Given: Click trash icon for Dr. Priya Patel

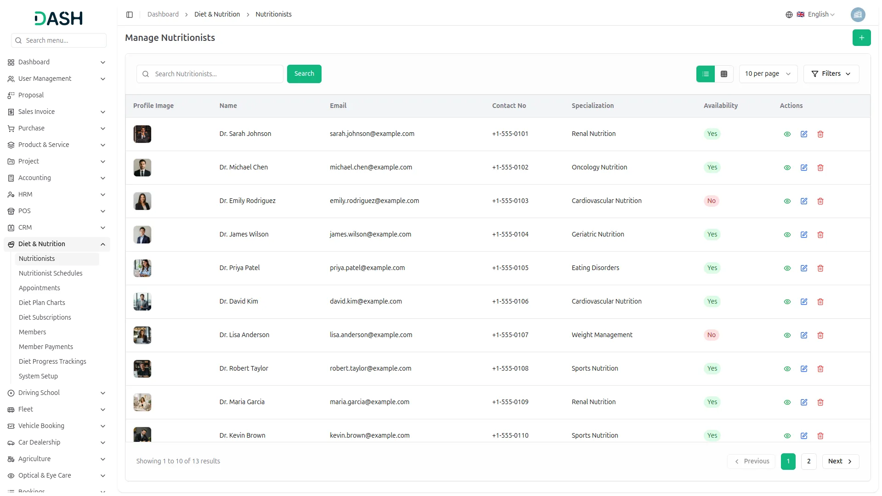Looking at the screenshot, I should click(820, 268).
